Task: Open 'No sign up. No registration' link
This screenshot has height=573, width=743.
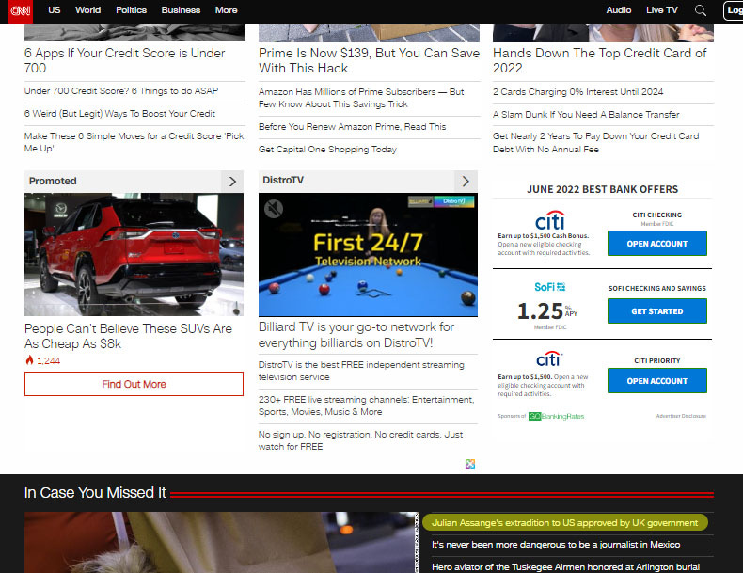Action: [360, 440]
